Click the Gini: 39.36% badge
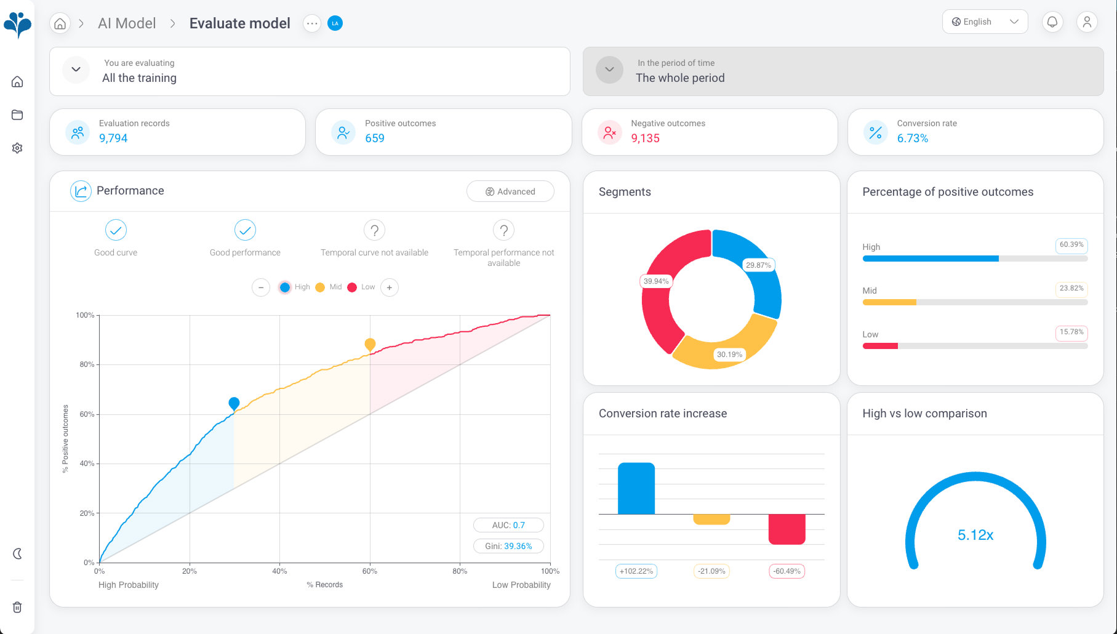The height and width of the screenshot is (634, 1117). click(x=508, y=546)
